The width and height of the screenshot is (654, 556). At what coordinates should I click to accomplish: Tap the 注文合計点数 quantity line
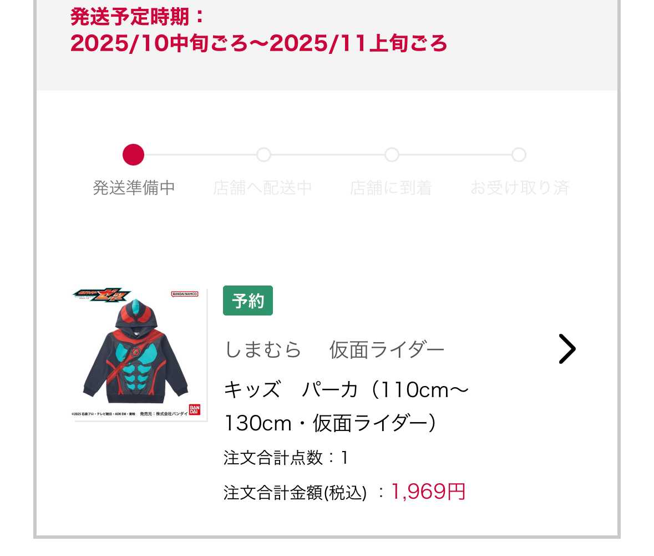[286, 458]
